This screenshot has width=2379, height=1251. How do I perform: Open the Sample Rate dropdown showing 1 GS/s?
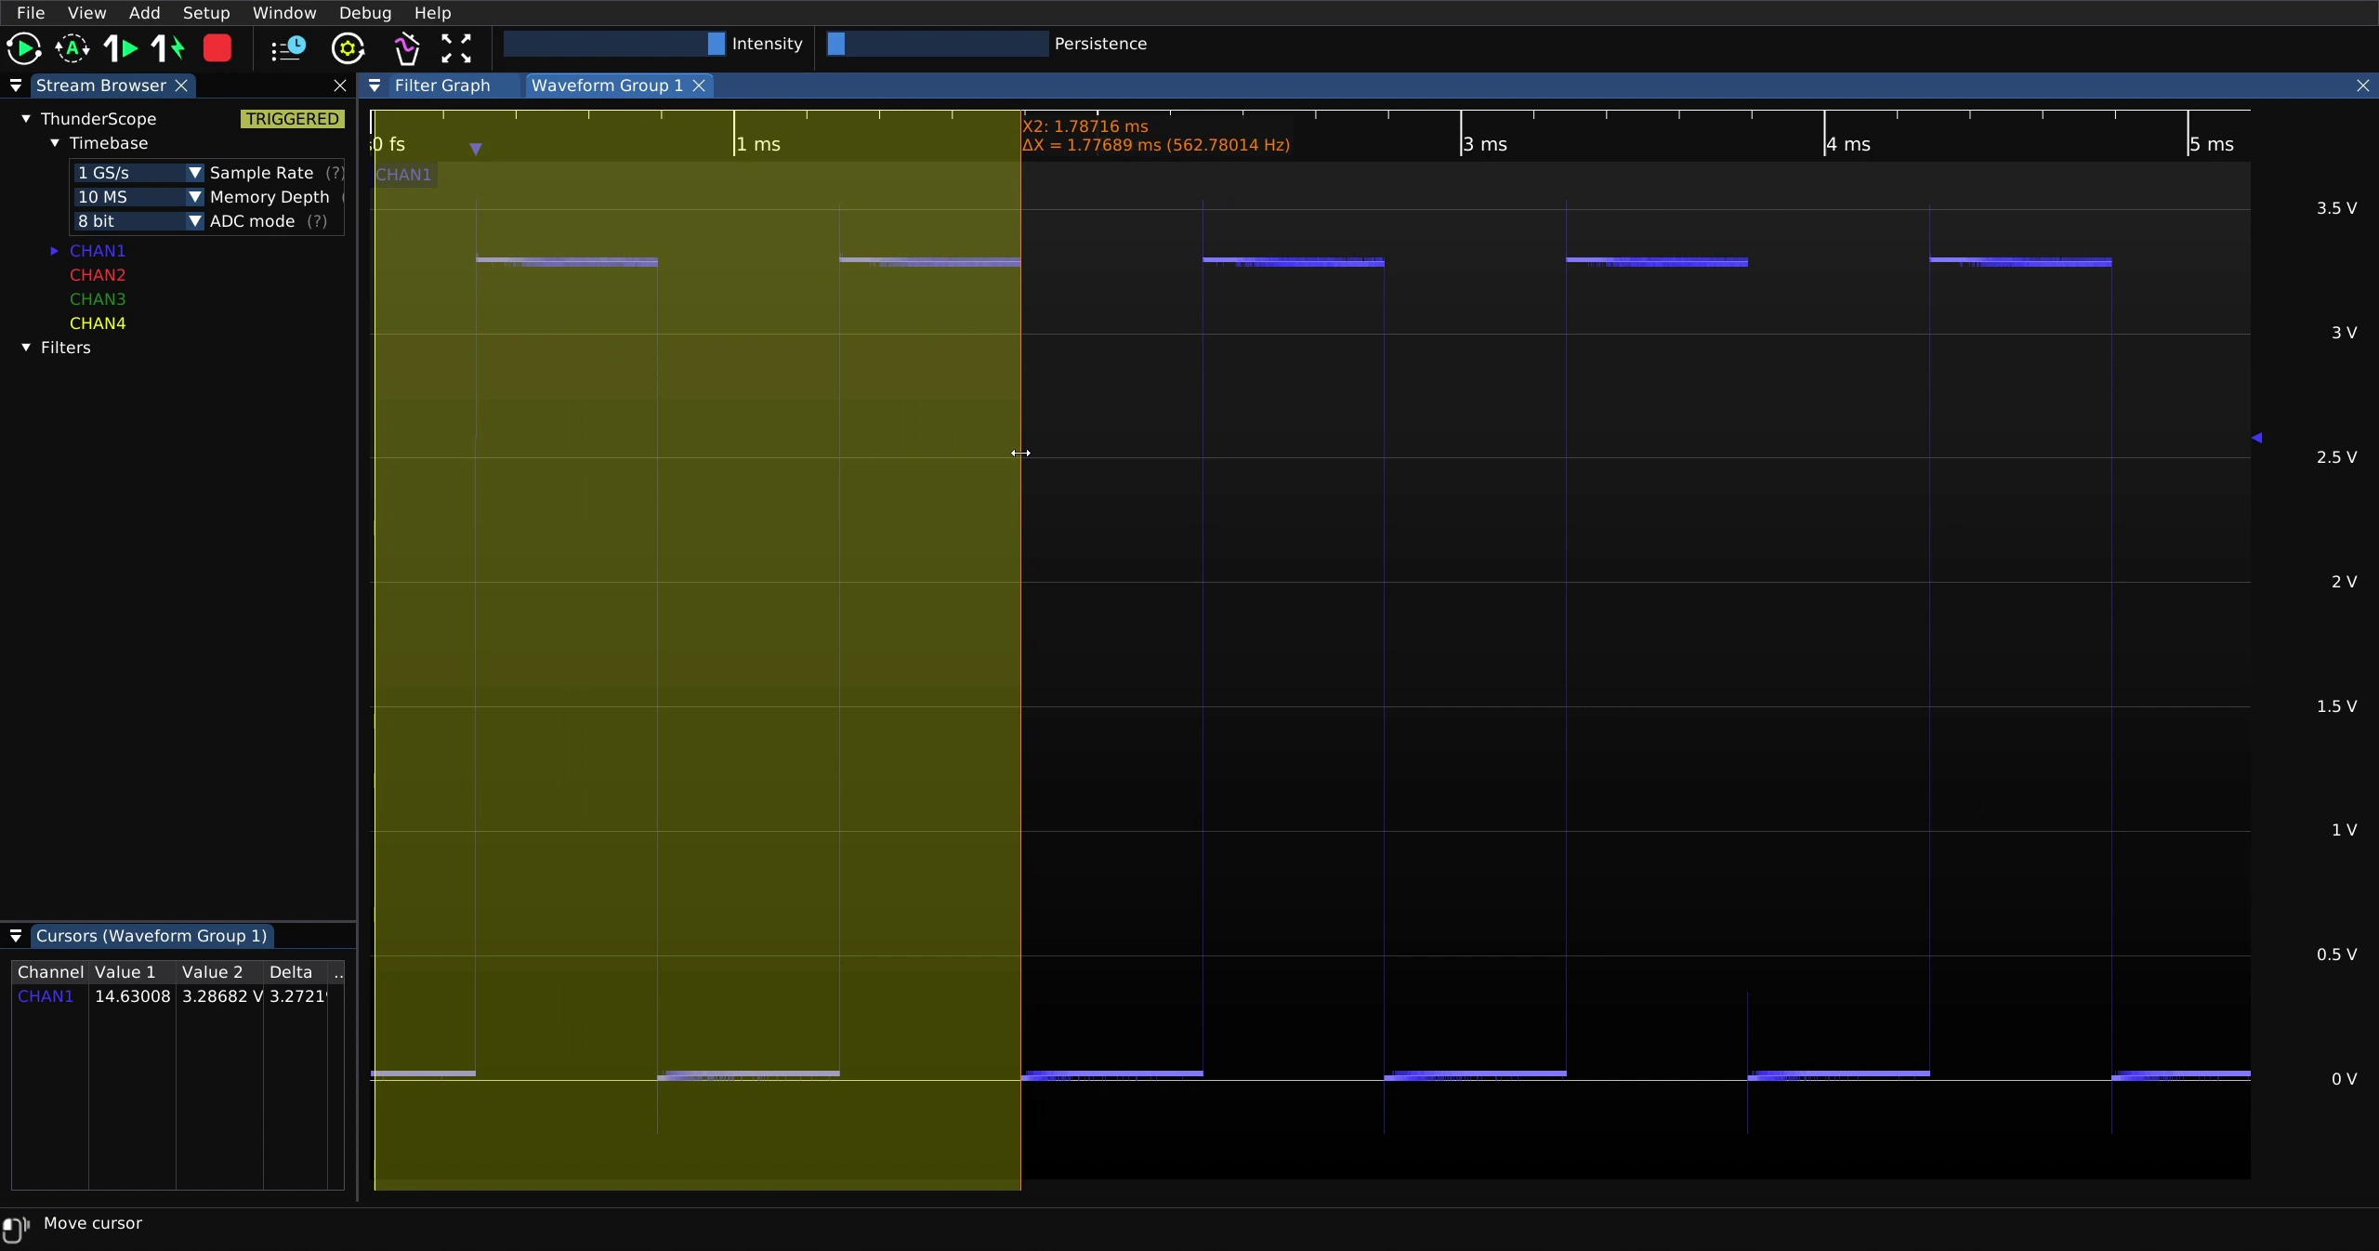pos(138,173)
